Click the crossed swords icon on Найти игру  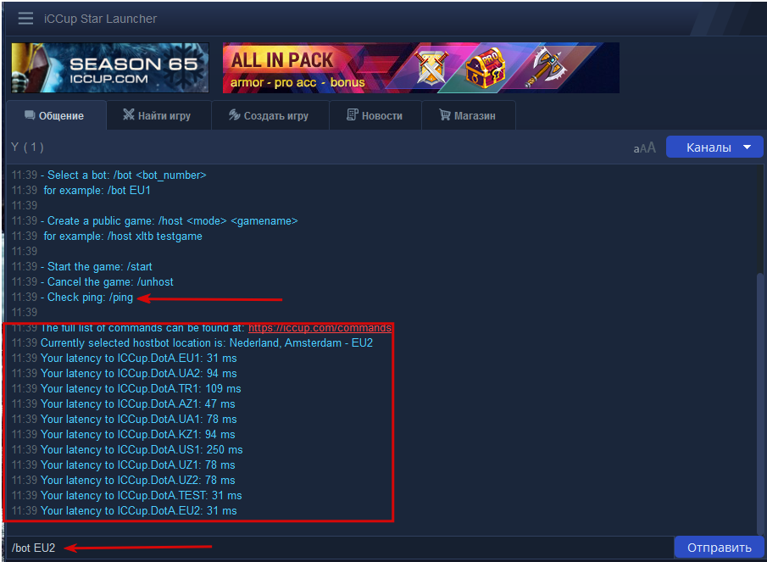[128, 115]
